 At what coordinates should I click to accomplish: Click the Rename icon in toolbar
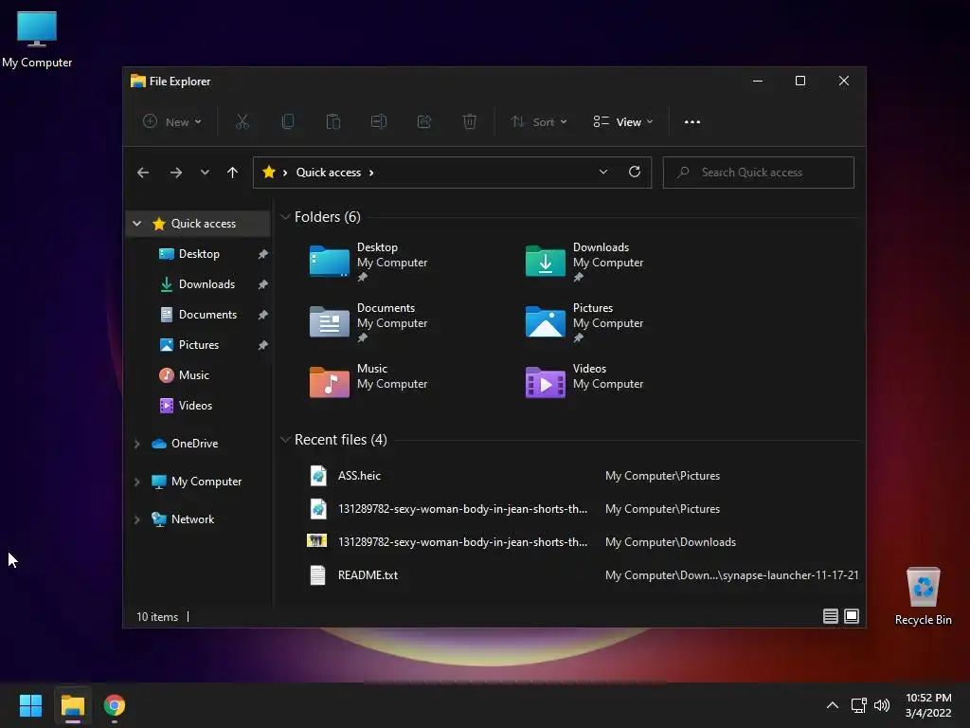379,122
